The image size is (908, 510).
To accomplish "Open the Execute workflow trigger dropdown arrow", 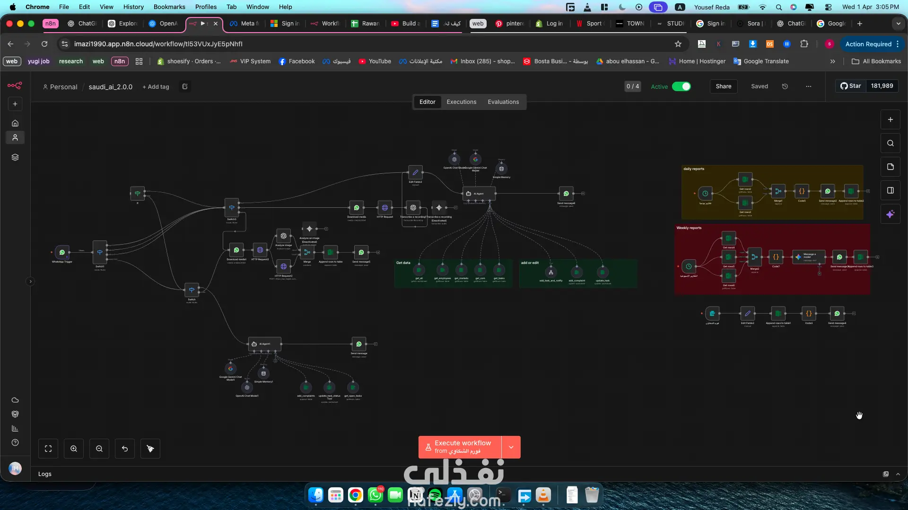I will click(511, 447).
